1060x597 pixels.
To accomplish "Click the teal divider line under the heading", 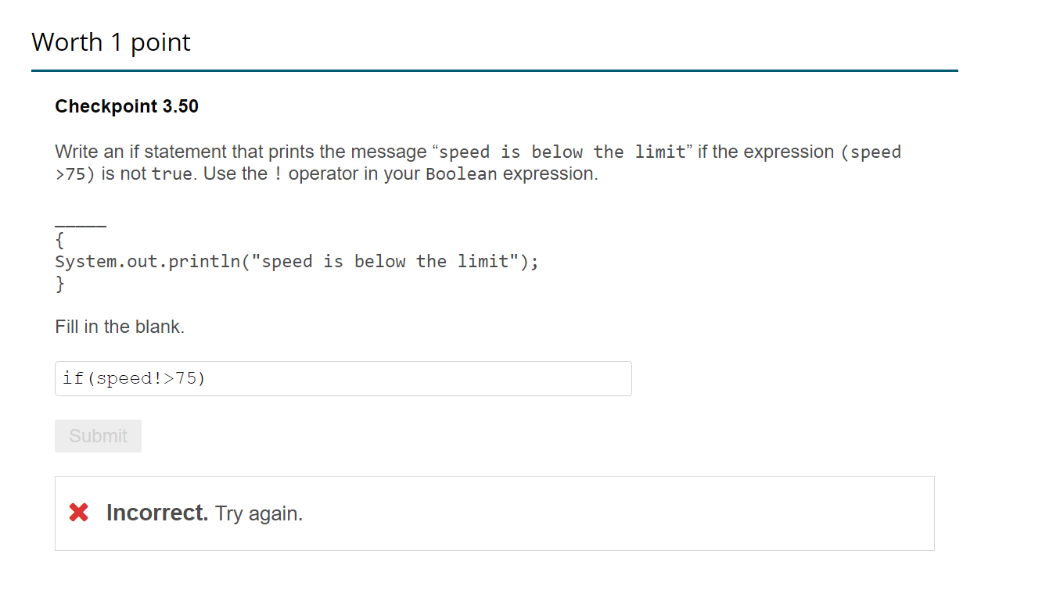I will tap(494, 71).
